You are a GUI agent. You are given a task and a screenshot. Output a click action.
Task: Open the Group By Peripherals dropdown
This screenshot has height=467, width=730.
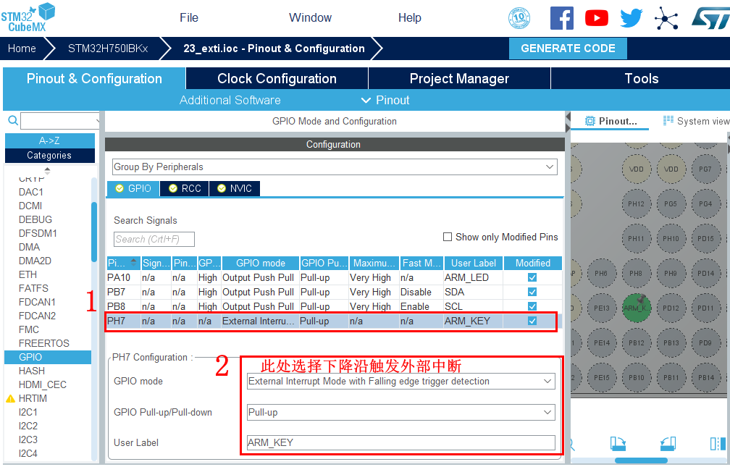coord(335,167)
